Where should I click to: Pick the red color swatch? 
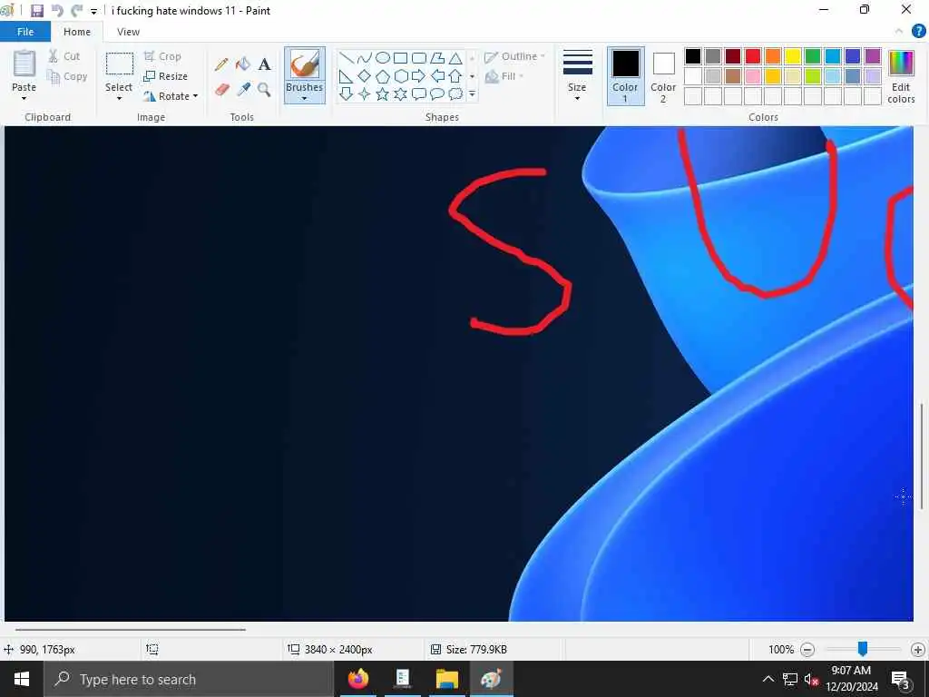pyautogui.click(x=753, y=56)
